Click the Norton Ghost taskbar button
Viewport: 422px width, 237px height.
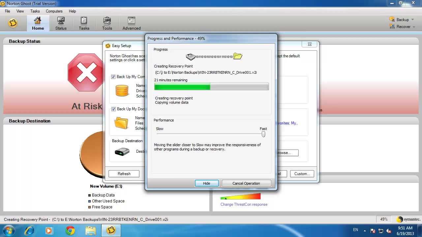pos(111,230)
